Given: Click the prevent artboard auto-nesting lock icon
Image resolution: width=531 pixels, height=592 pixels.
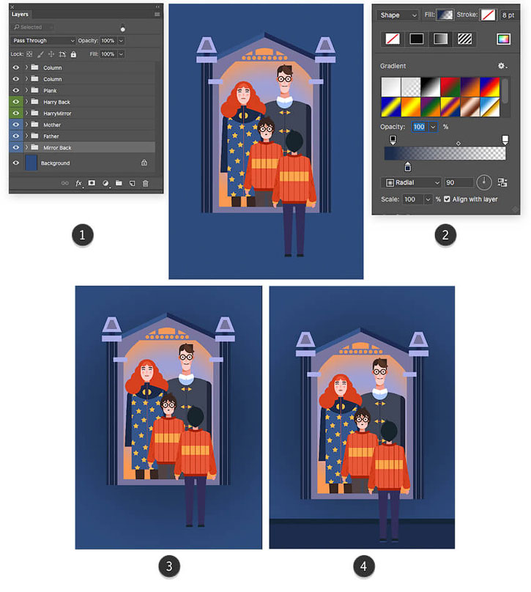Looking at the screenshot, I should [62, 54].
